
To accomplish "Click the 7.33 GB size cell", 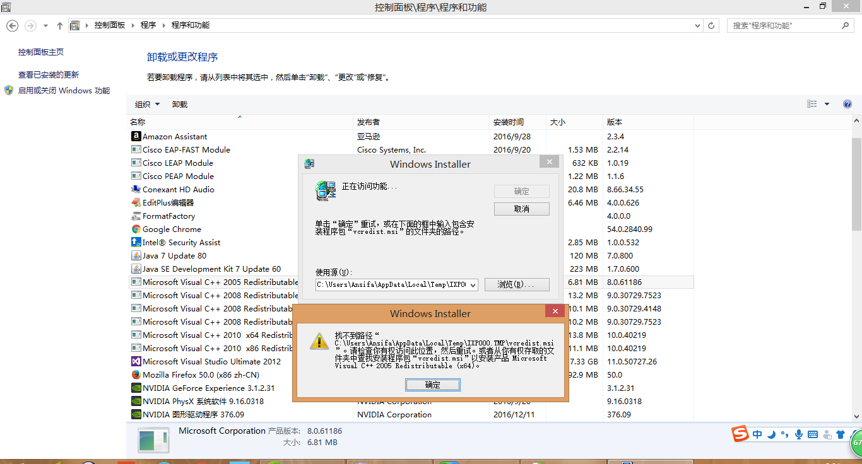I will coord(582,361).
